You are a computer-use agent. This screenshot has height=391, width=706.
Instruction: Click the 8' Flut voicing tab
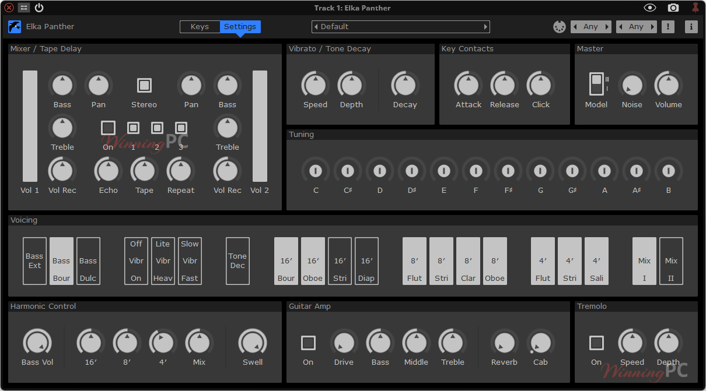pos(414,261)
